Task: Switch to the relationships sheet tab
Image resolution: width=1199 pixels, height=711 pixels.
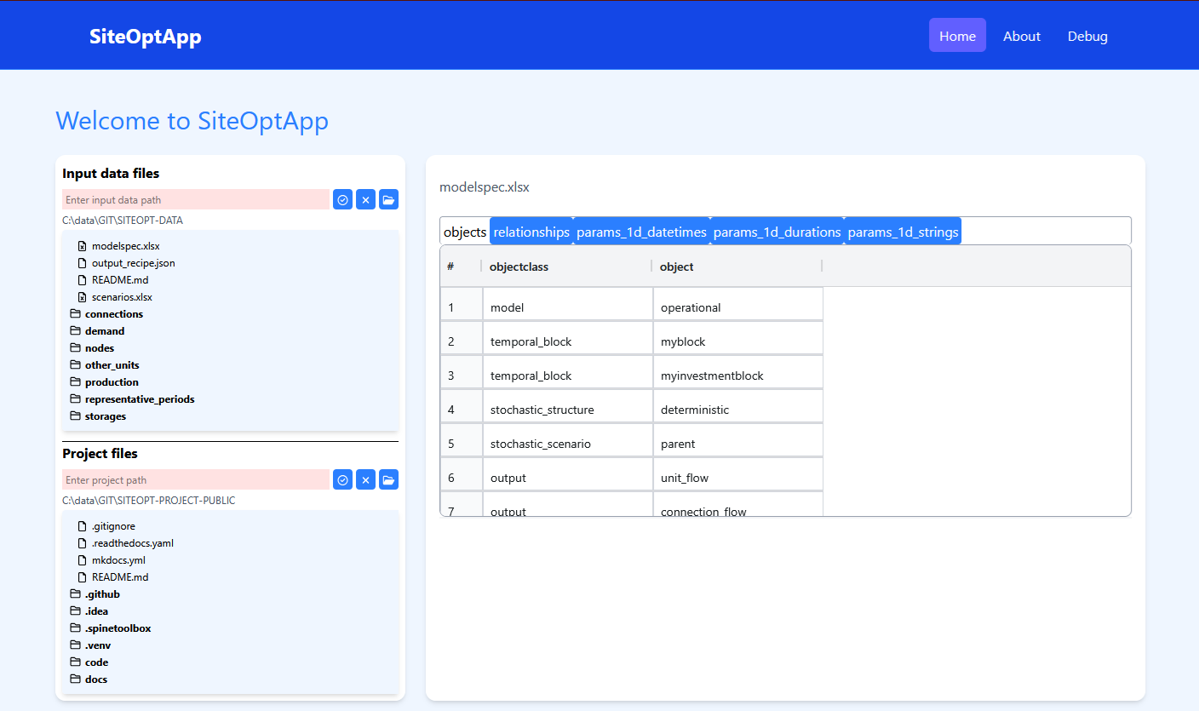Action: pyautogui.click(x=531, y=232)
